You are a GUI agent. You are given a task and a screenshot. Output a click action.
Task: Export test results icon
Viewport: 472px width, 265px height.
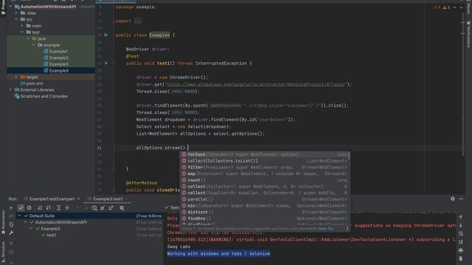(x=111, y=208)
